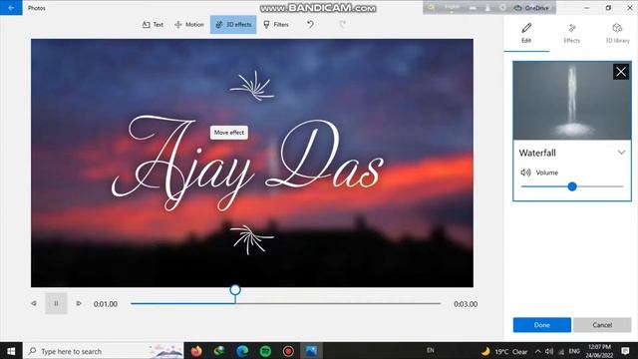Open the Windows Start menu
Screen dimensions: 638x359
coord(11,351)
